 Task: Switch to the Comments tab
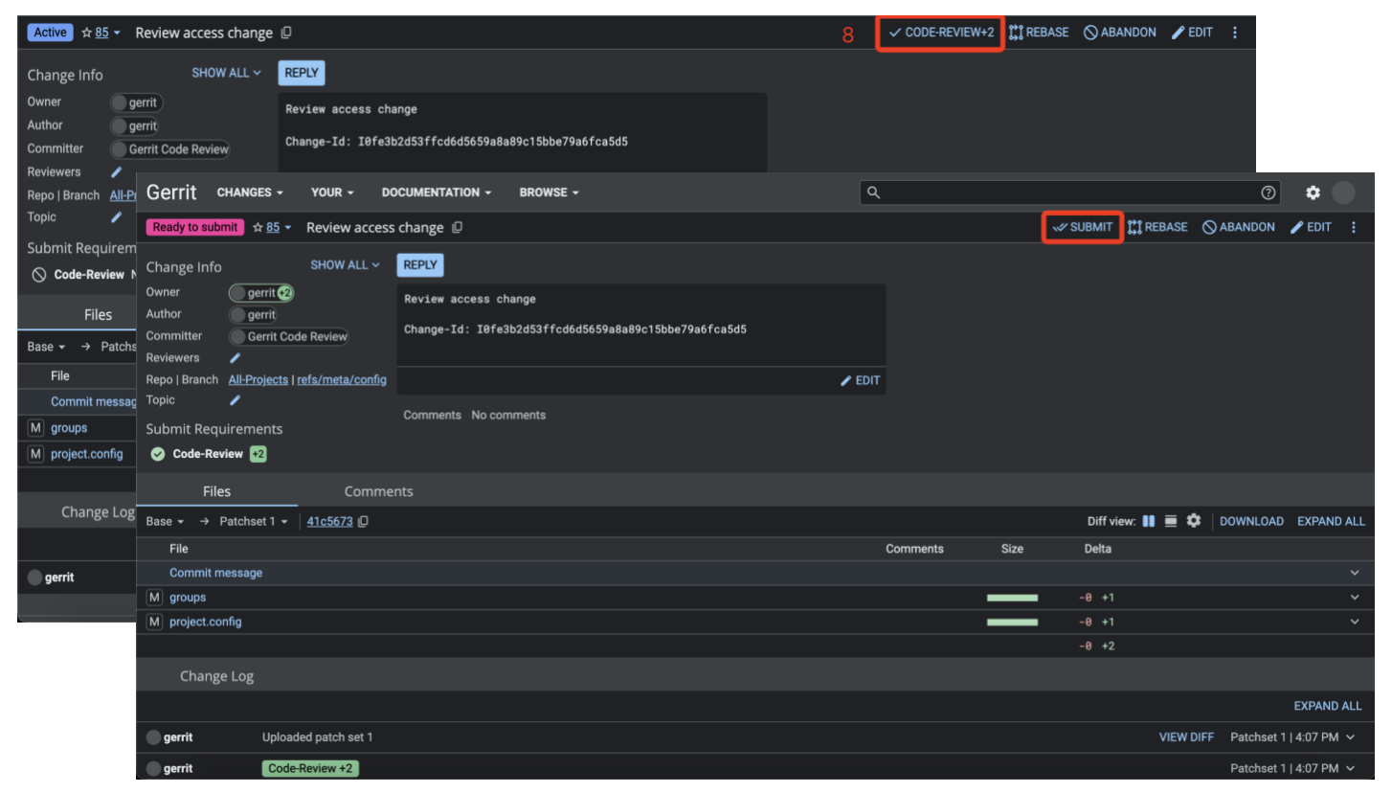click(378, 491)
